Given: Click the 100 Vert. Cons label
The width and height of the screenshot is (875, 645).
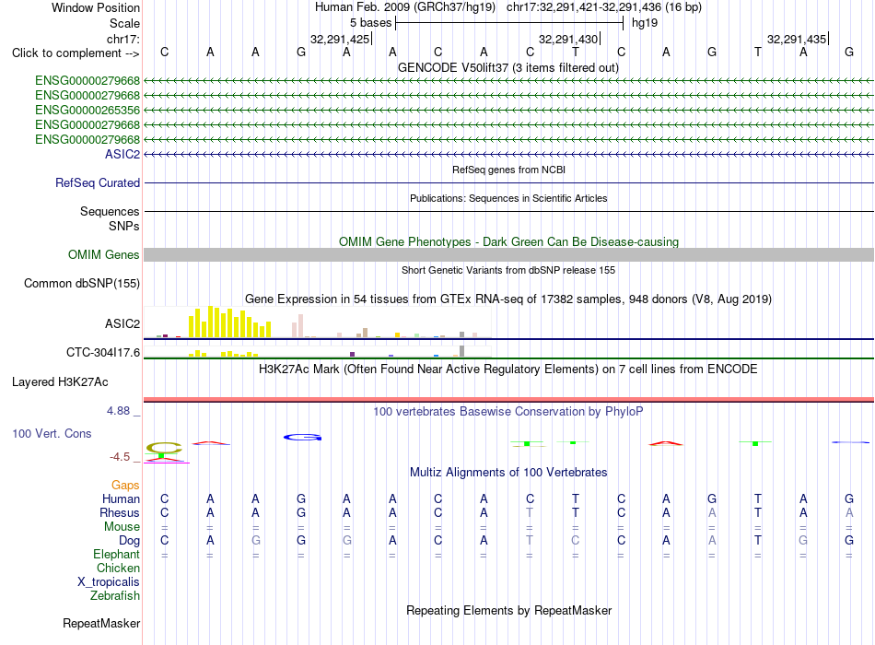Looking at the screenshot, I should click(x=52, y=433).
